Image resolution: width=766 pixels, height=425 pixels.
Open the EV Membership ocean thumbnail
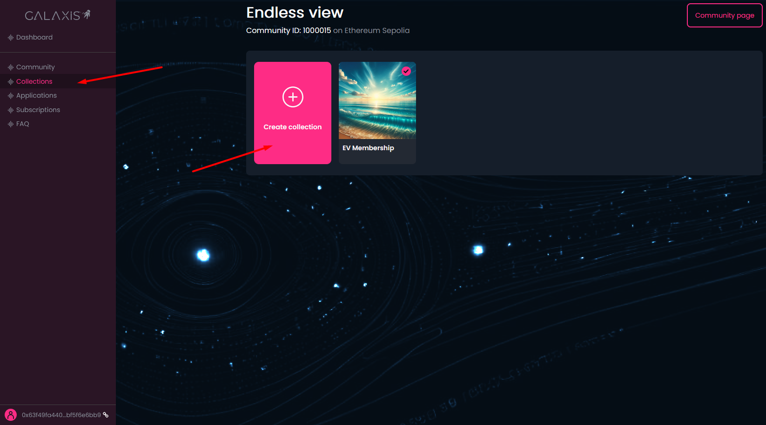click(377, 100)
